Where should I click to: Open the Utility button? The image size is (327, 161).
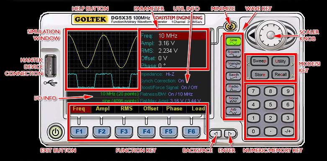point(281,61)
